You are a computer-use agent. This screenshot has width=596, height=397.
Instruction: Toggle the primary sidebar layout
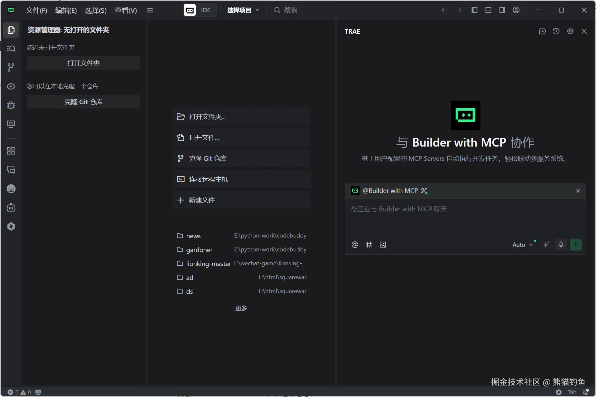pos(474,10)
